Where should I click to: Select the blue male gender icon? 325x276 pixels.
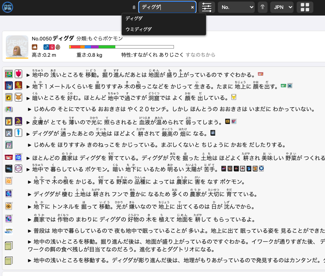[x=46, y=47]
